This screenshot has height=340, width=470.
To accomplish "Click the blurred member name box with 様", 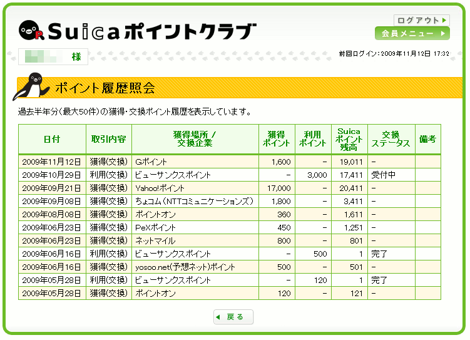I will point(53,56).
